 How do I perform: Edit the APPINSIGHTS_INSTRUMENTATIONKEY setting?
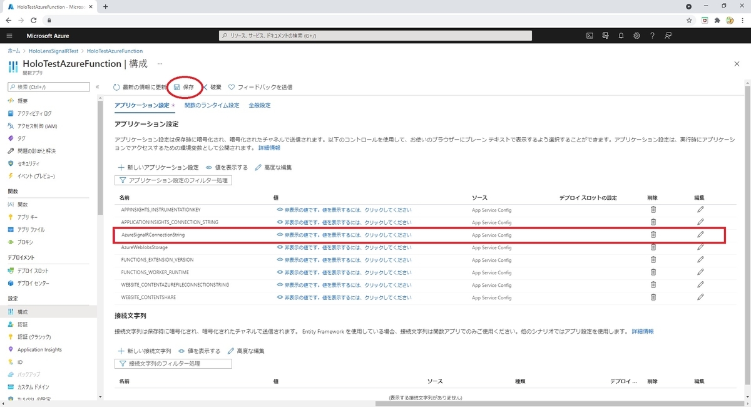700,209
